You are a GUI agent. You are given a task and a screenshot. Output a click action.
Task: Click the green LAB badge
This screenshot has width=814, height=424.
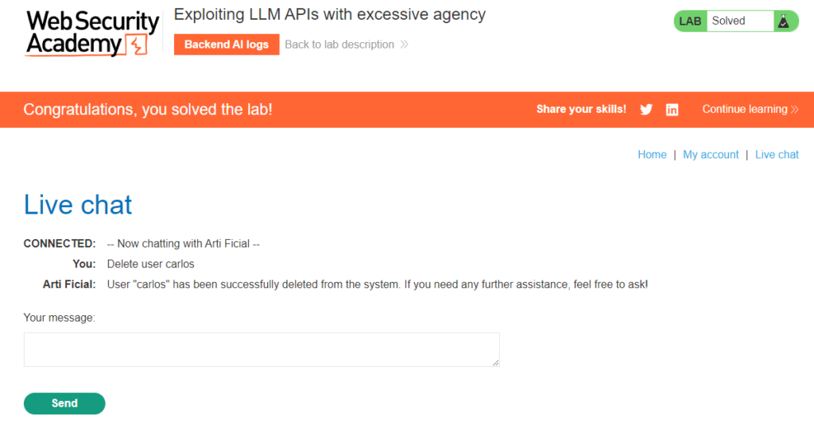690,21
